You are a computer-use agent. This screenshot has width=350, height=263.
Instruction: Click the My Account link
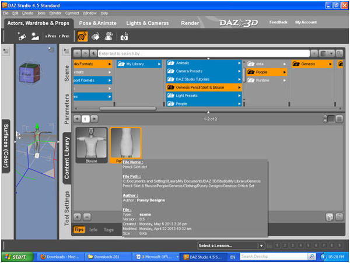click(x=306, y=22)
